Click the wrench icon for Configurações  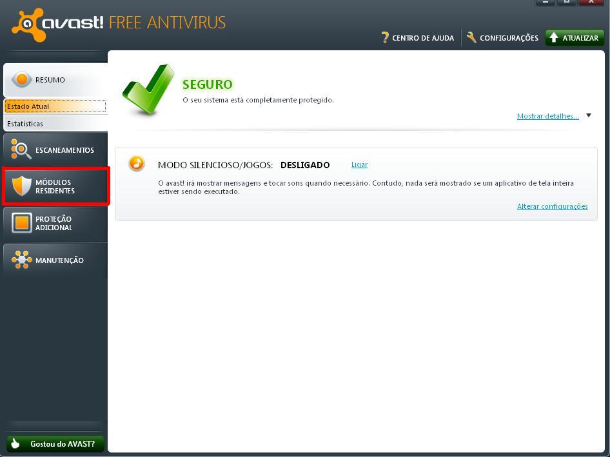coord(471,37)
